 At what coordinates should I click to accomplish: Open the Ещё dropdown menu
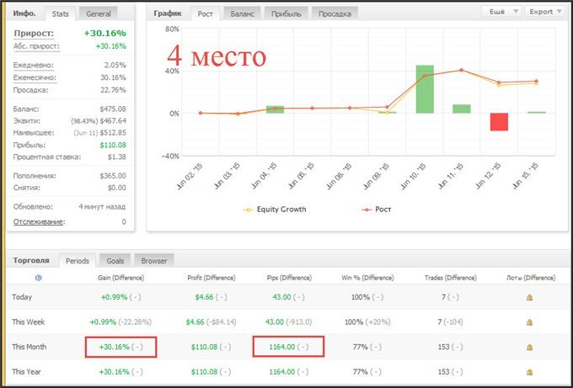pos(501,12)
